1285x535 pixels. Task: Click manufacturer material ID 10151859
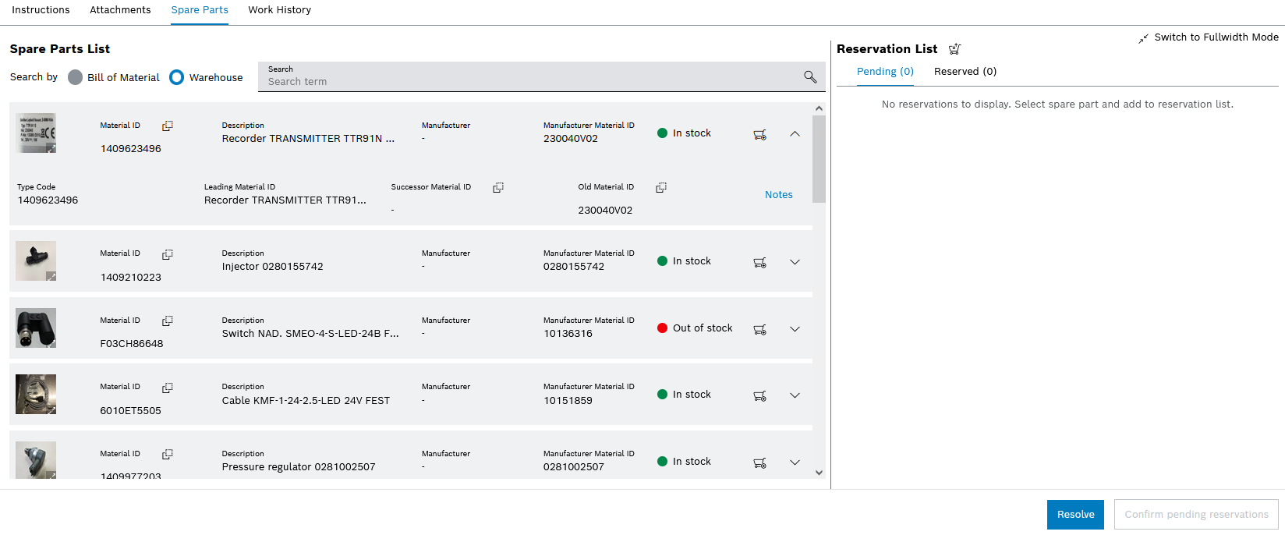coord(568,401)
